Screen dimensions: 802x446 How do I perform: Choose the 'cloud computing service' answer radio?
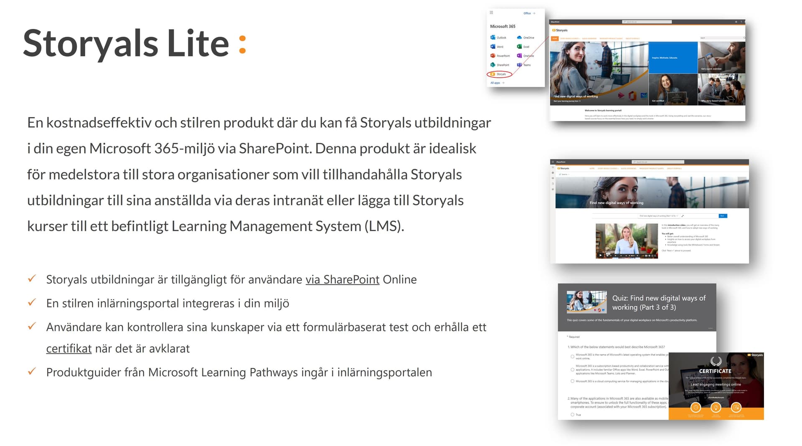pos(572,381)
